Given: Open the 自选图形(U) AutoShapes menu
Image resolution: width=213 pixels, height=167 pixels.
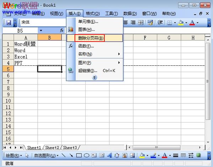Looking at the screenshot, I should coord(46,155).
